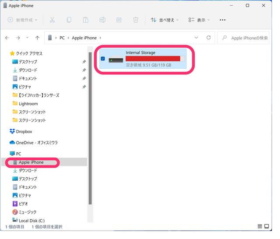Expand chevron before PC in breadcrumb
The height and width of the screenshot is (239, 280).
[x=56, y=38]
